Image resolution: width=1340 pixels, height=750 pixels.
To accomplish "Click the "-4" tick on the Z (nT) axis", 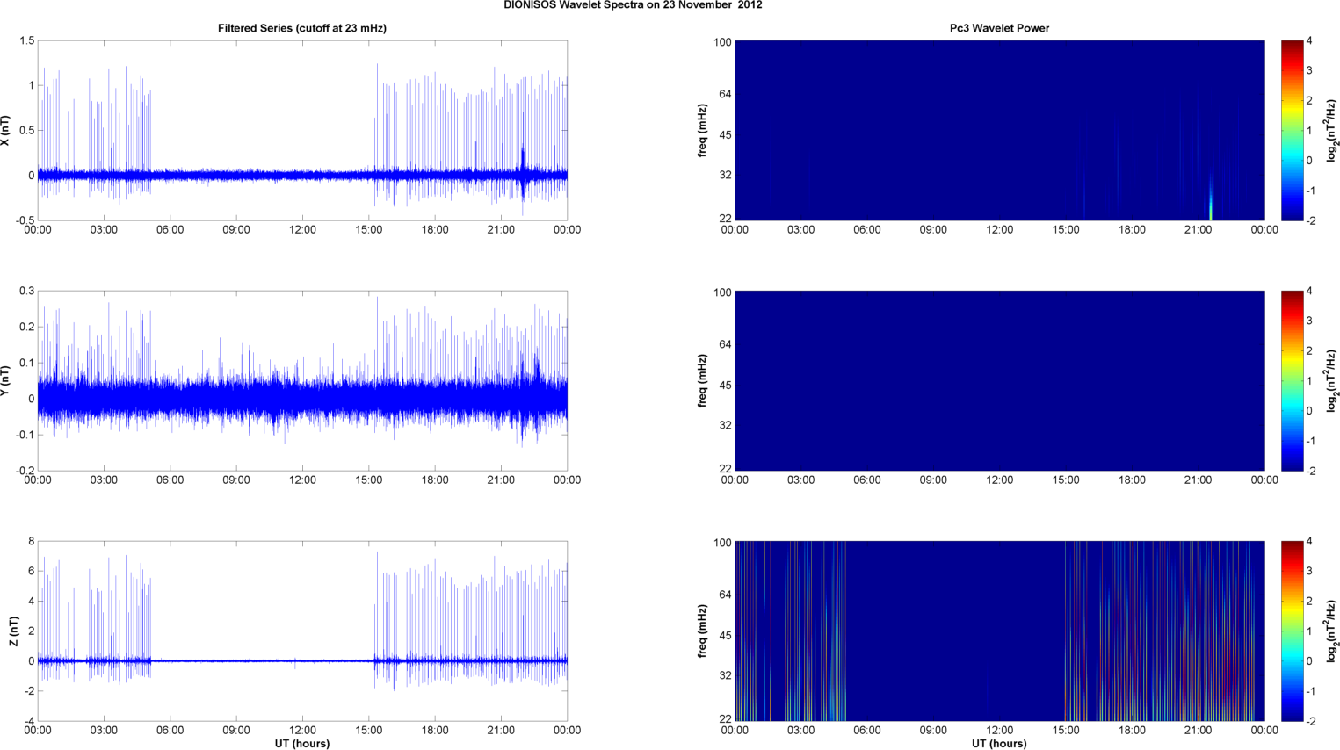I will coord(29,721).
